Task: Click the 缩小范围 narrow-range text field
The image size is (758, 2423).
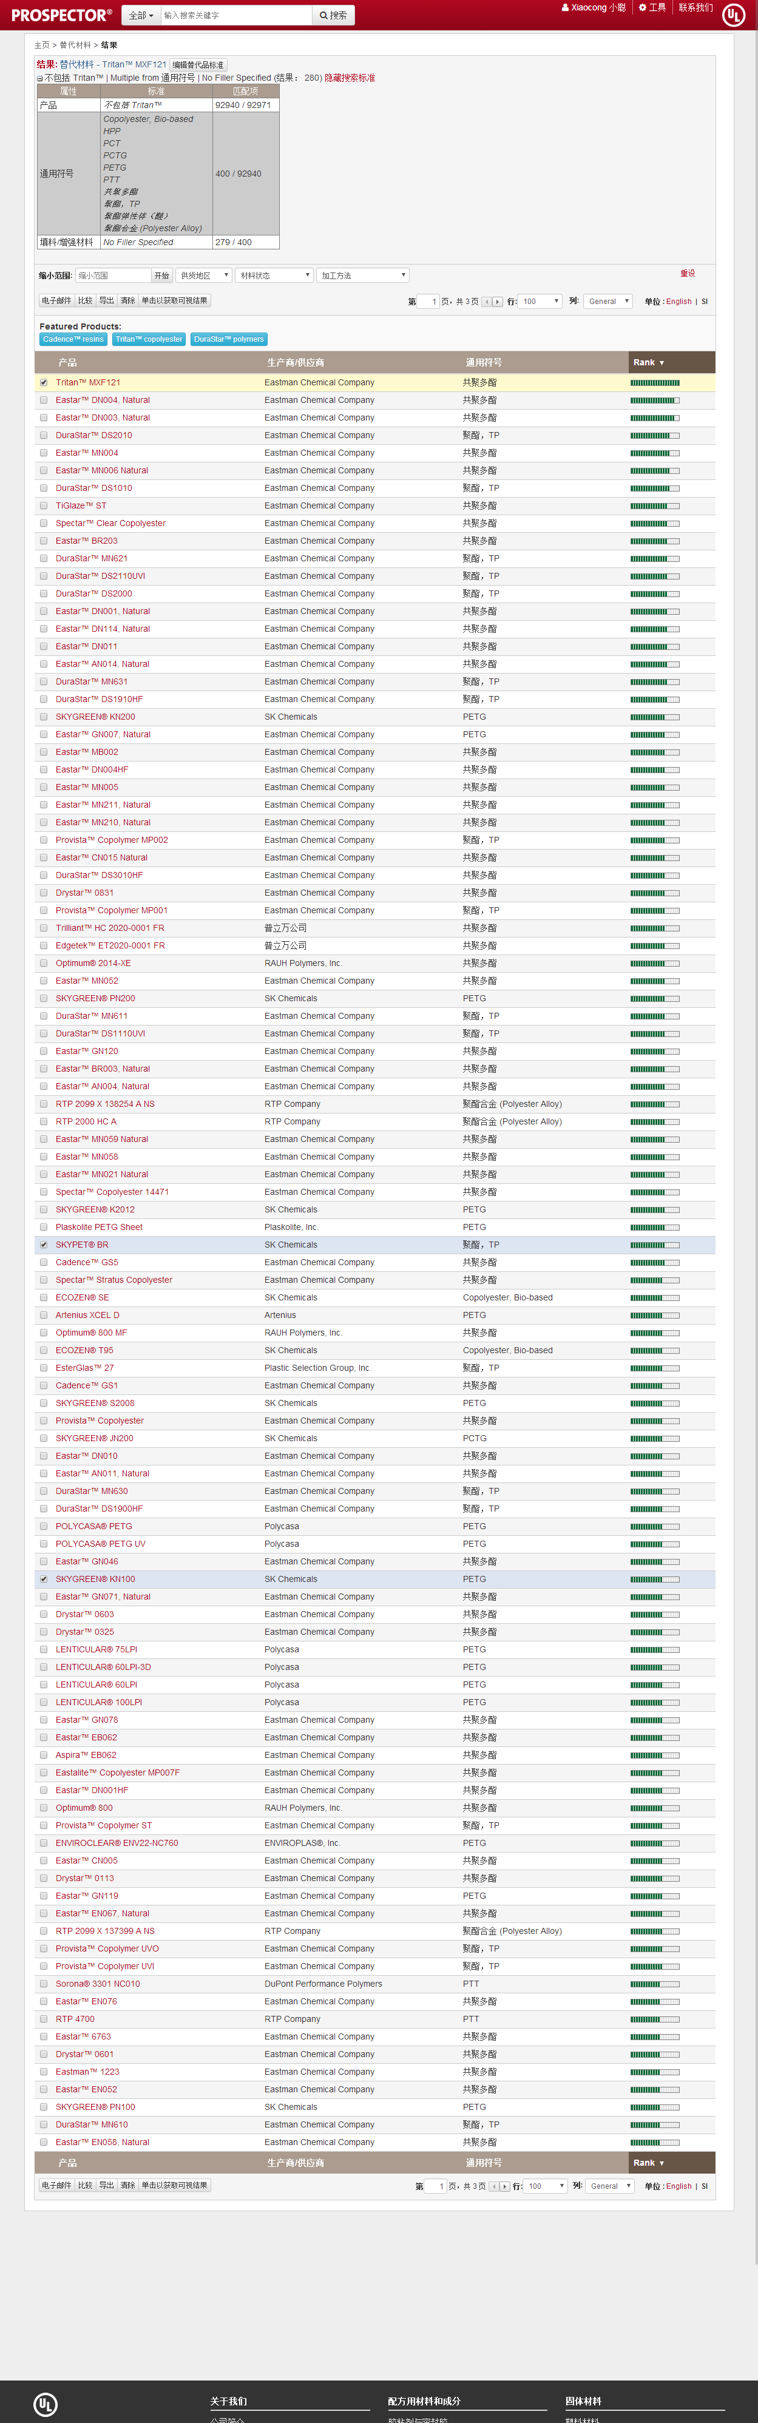Action: pos(113,275)
